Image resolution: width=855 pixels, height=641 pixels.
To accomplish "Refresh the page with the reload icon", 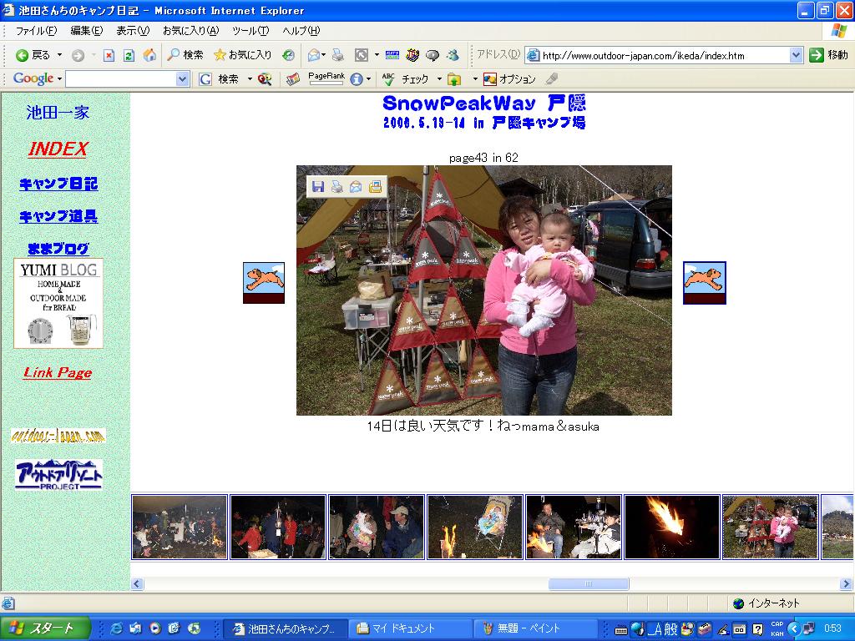I will 129,55.
